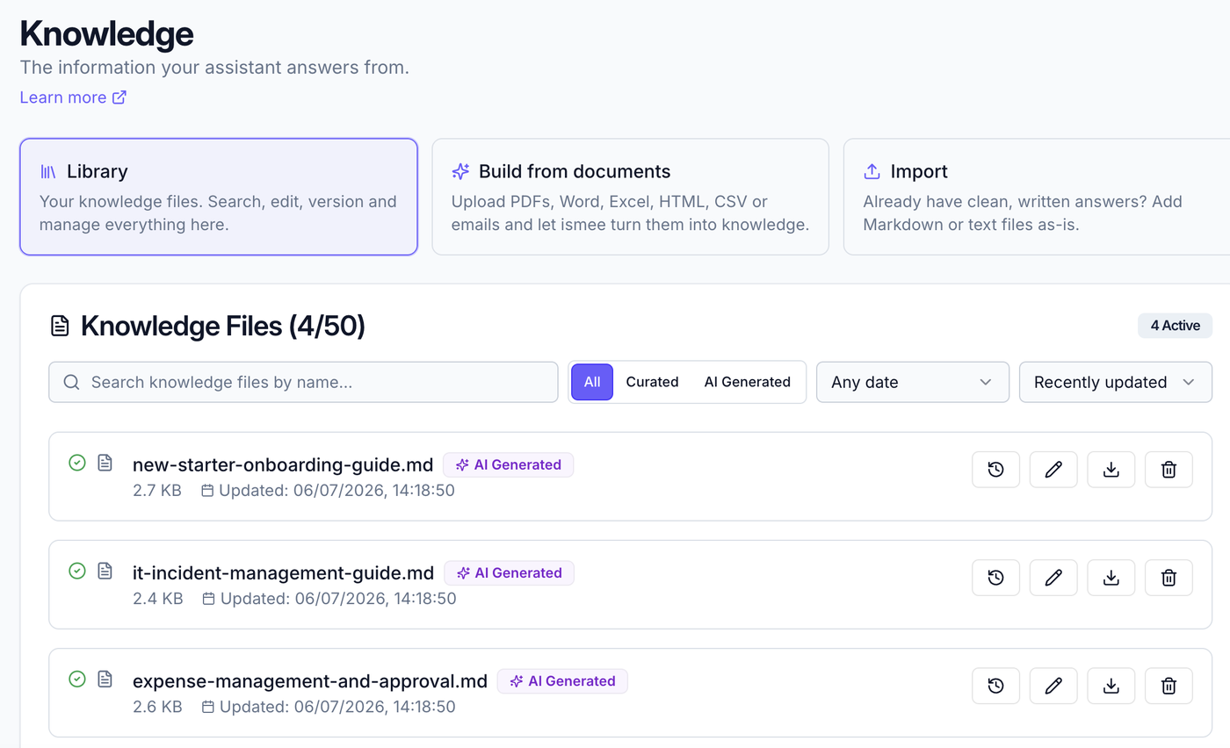Click document icon beside it-incident-management-guide.md
The image size is (1230, 748).
click(105, 571)
